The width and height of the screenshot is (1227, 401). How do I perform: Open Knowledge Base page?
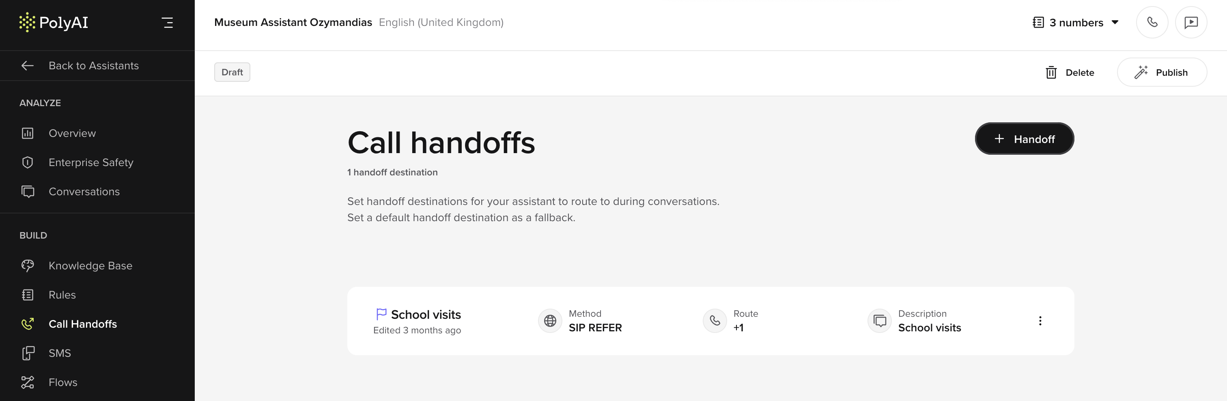click(x=90, y=265)
